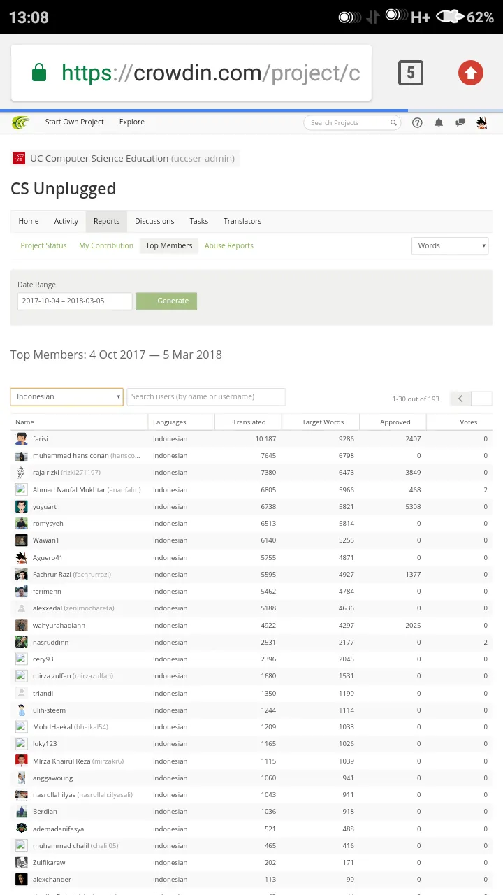Open the help question mark icon
Screen dimensions: 503x895
click(x=417, y=122)
